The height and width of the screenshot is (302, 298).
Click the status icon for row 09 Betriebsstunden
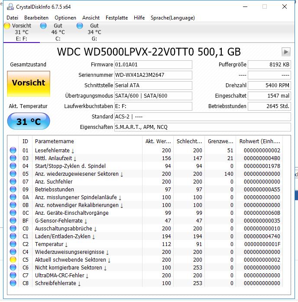(13, 189)
